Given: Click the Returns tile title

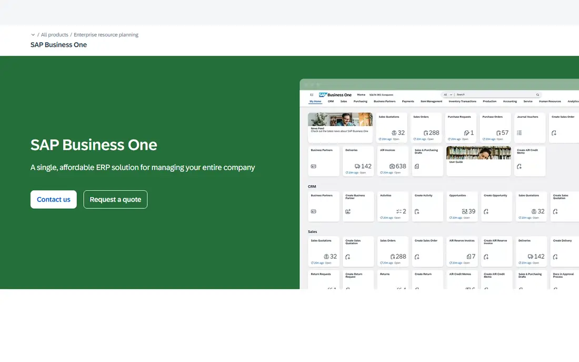Looking at the screenshot, I should (x=385, y=274).
